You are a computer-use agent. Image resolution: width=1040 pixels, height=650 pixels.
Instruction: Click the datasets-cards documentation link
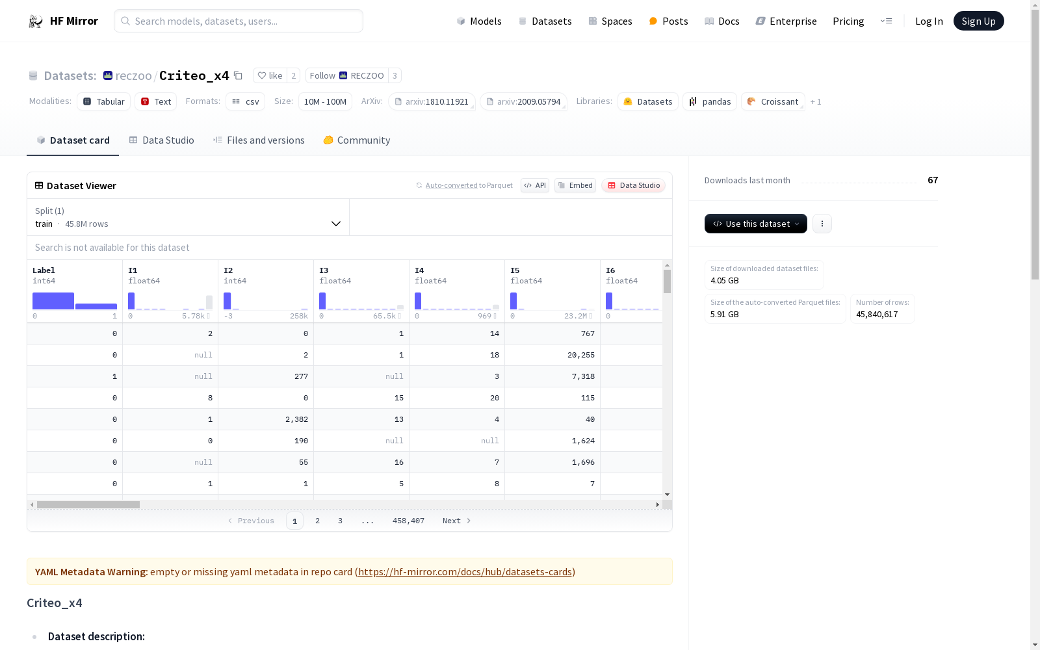pos(465,572)
